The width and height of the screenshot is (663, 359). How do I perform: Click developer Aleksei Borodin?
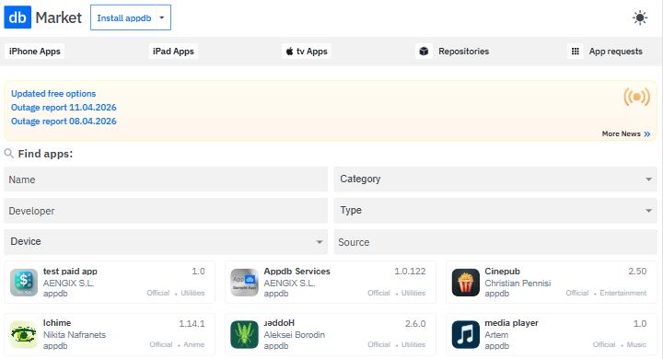[295, 334]
